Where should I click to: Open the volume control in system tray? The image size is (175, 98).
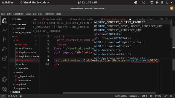157,2
